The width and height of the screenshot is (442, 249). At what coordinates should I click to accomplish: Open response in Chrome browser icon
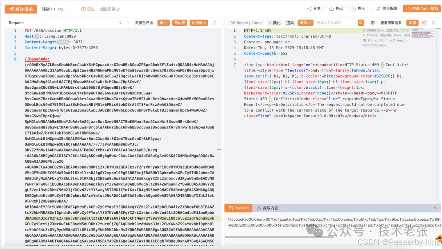[373, 23]
